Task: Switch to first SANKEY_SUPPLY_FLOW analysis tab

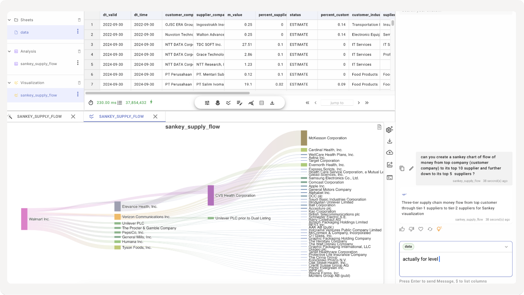Action: 39,116
